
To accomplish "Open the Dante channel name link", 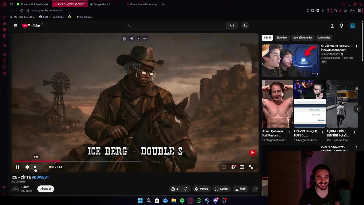I will coord(25,187).
